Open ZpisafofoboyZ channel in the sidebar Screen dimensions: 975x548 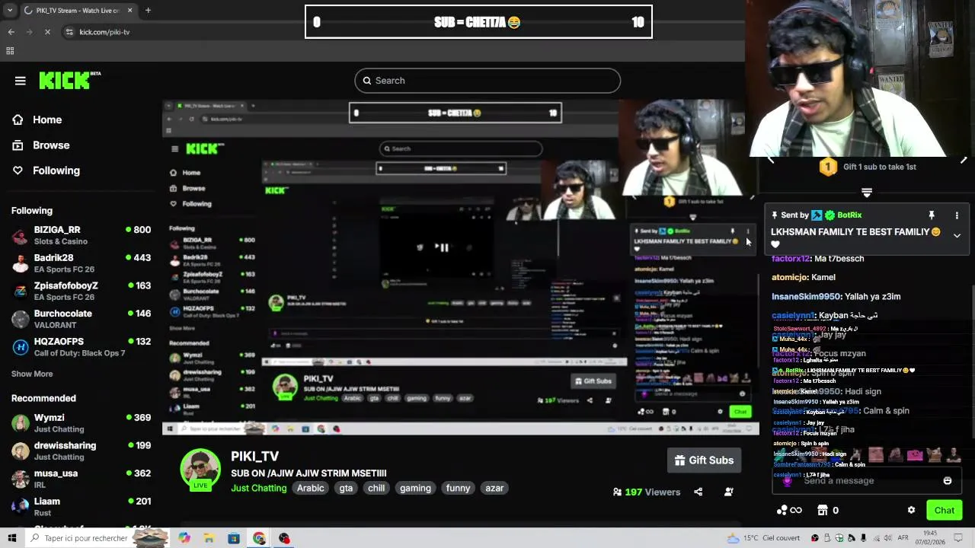(x=81, y=291)
